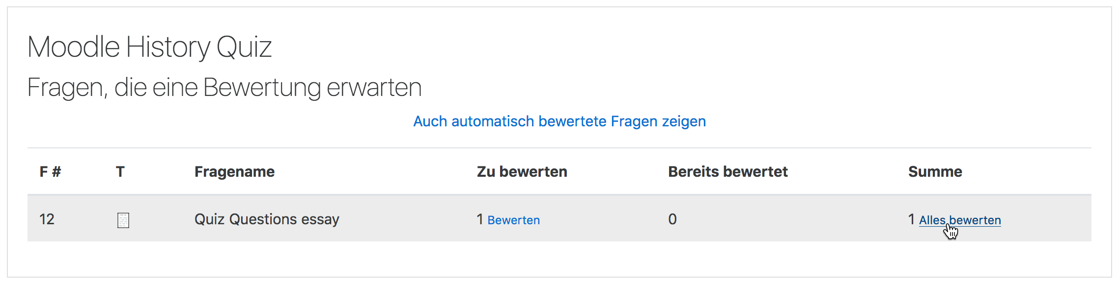Click the 'Moodle History Quiz' heading

pos(149,47)
